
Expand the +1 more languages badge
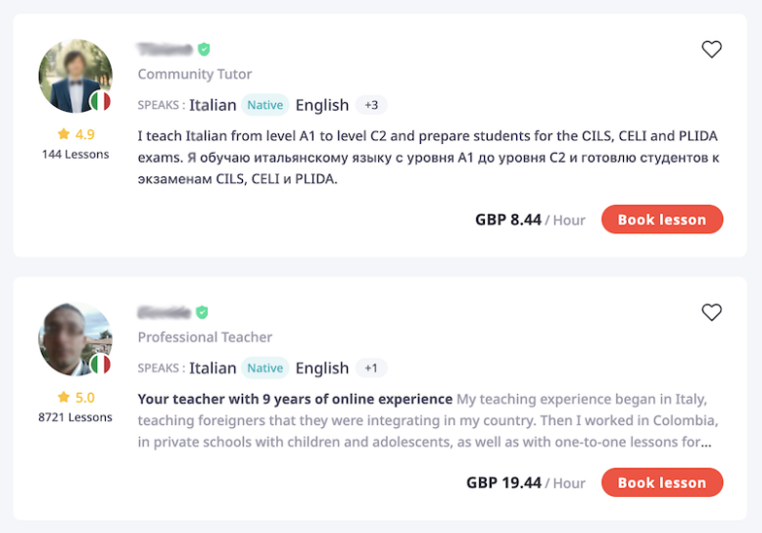(371, 368)
